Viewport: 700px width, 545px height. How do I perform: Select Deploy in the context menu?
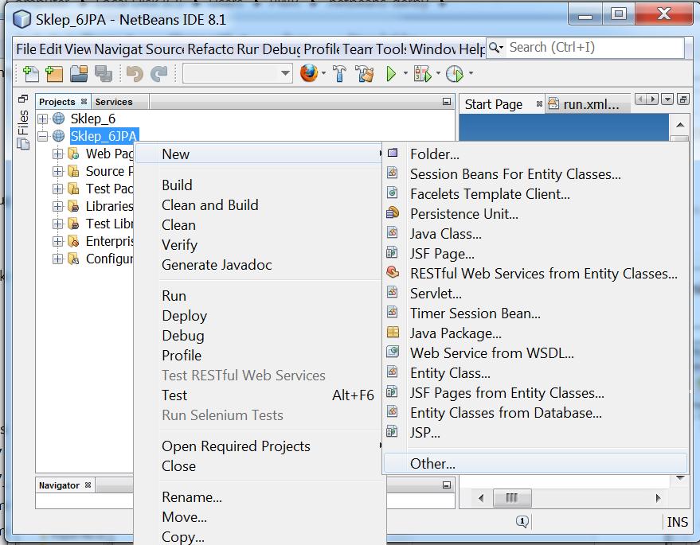(185, 316)
